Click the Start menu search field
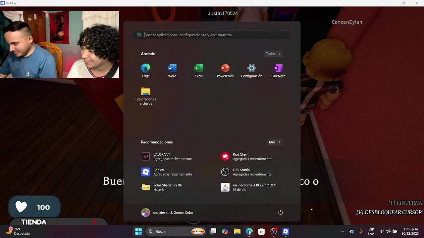424x238 pixels. coord(212,35)
